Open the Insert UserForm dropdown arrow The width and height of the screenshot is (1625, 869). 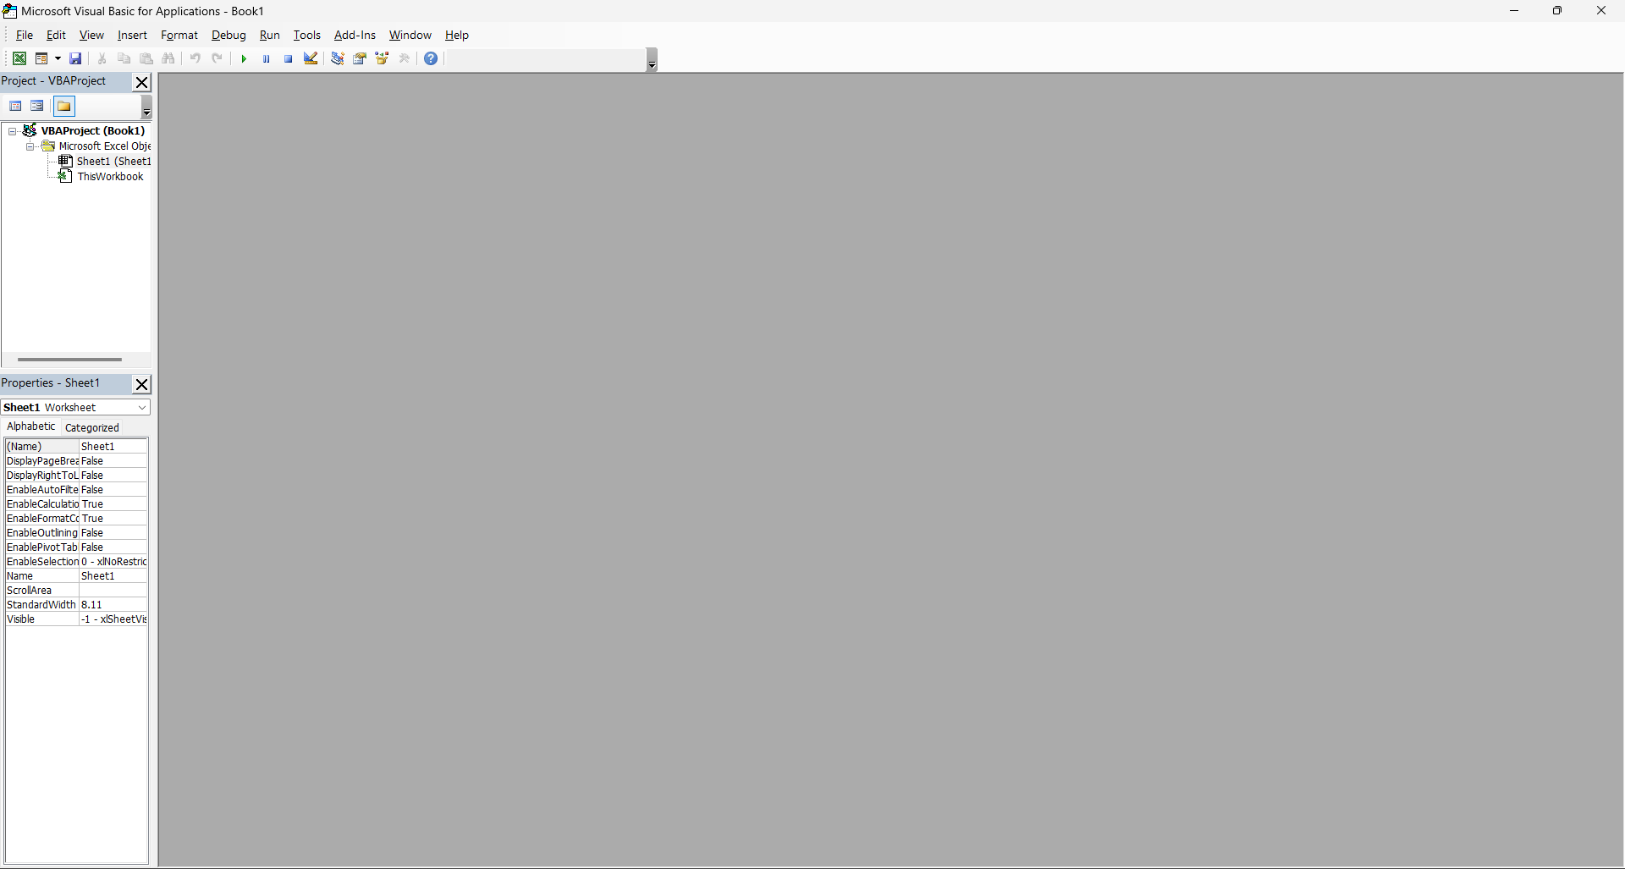point(58,58)
